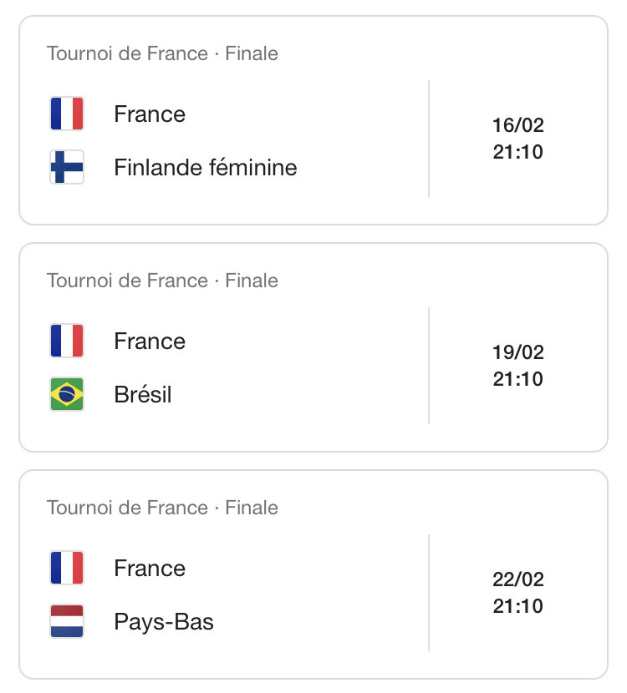
Task: Open the Pays-Bas team name
Action: (164, 622)
